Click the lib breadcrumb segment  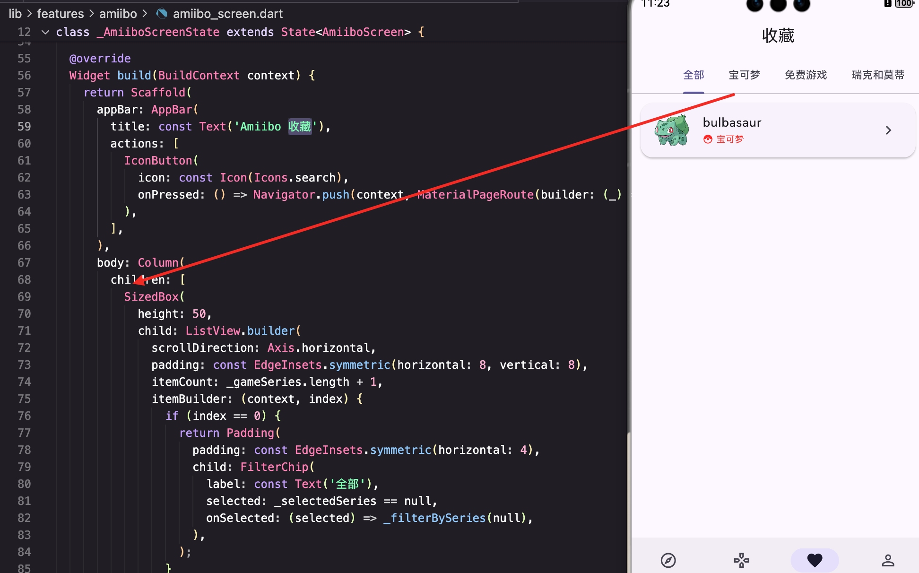[x=15, y=14]
